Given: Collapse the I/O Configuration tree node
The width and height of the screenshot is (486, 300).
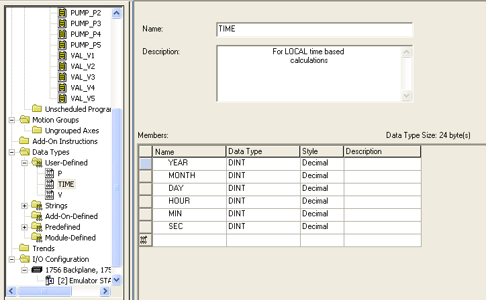Looking at the screenshot, I should [12, 259].
